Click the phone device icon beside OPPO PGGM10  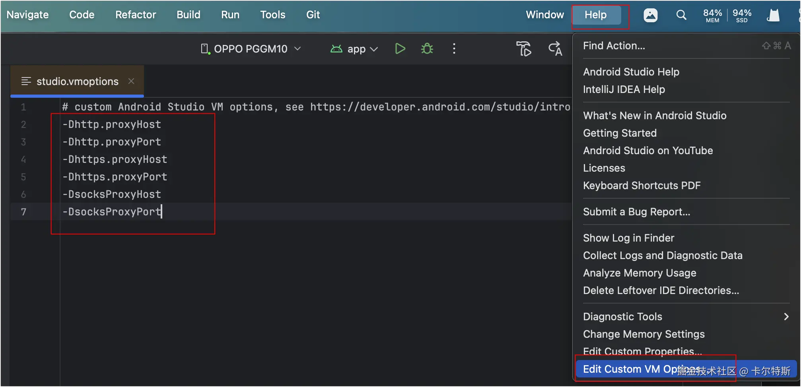(x=205, y=49)
